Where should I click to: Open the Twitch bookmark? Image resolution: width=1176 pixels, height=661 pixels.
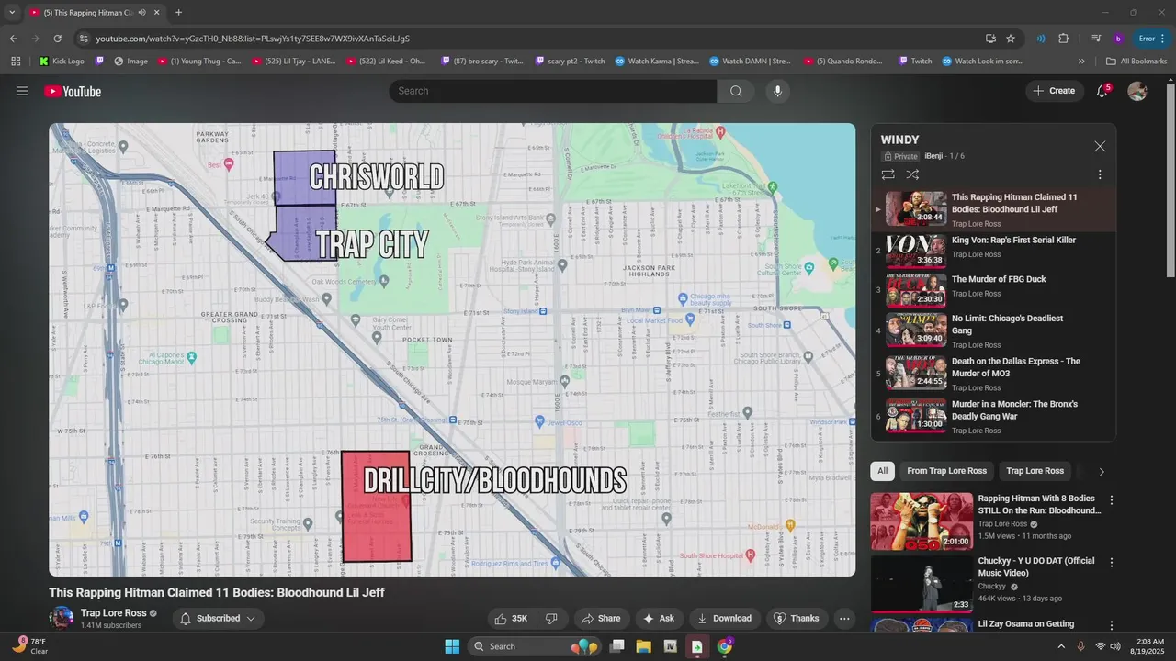pyautogui.click(x=913, y=62)
